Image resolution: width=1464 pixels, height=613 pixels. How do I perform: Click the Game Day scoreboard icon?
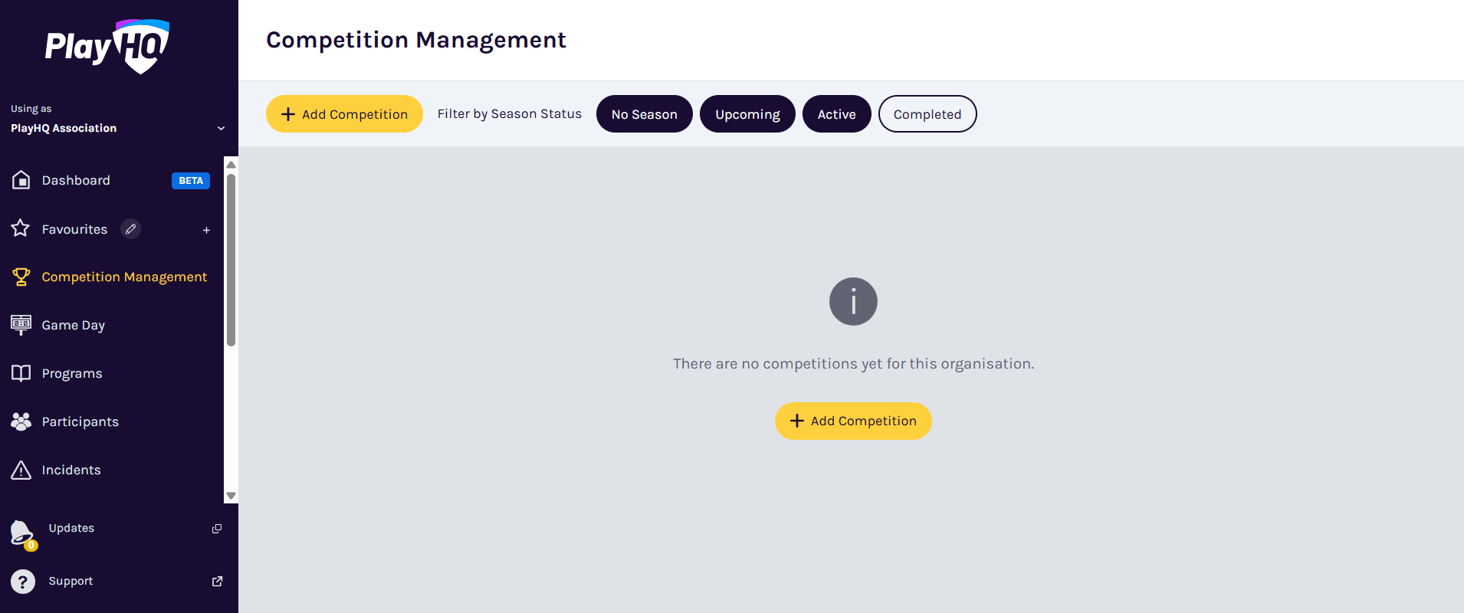(21, 325)
